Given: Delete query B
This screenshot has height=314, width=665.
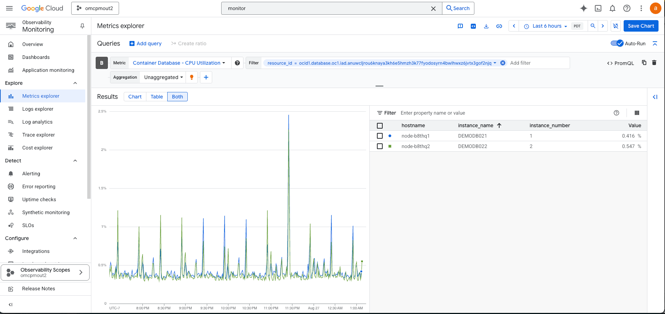Looking at the screenshot, I should [654, 63].
